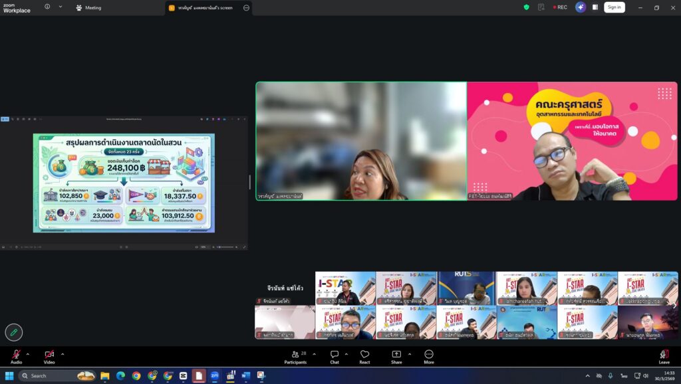Click the Leave meeting button
Viewport: 681px width, 384px height.
(664, 355)
